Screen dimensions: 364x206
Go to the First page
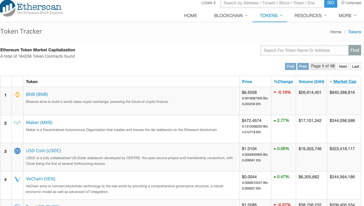click(x=291, y=66)
